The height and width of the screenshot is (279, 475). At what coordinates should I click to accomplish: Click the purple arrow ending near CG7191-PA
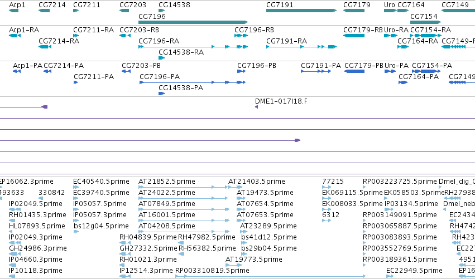(298, 140)
